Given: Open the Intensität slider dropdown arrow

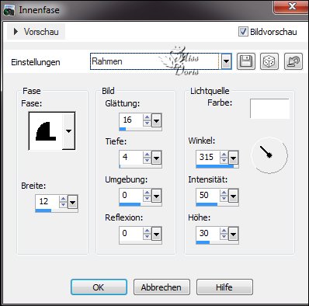Looking at the screenshot, I should (233, 196).
